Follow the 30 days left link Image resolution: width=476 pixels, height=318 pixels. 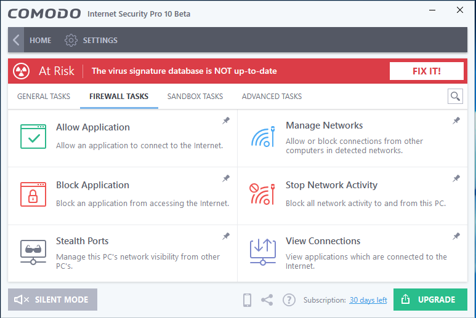click(368, 300)
